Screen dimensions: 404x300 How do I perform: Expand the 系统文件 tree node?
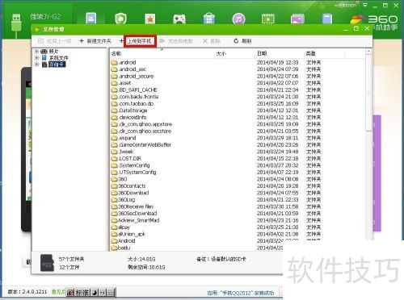pos(36,57)
